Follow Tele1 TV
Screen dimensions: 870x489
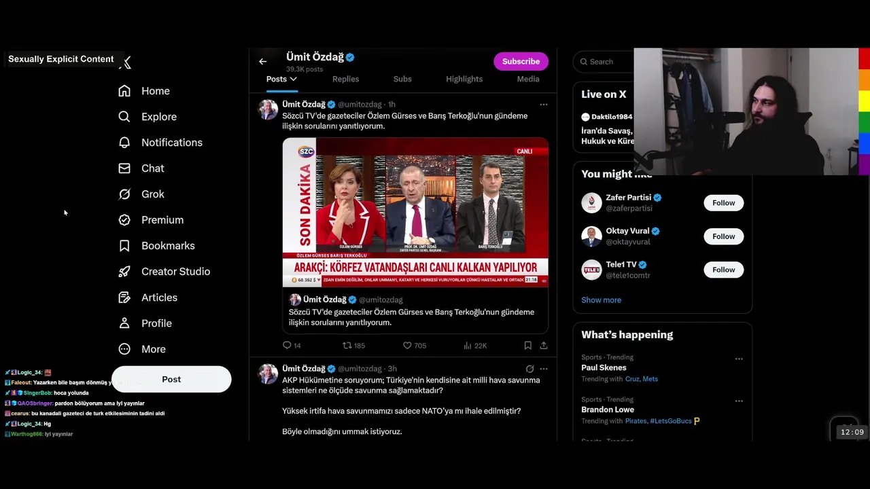click(x=724, y=270)
